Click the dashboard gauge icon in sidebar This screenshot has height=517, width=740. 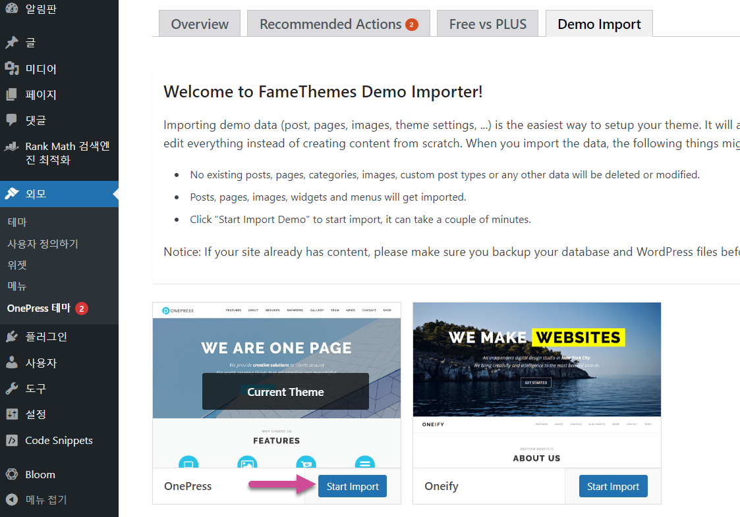(12, 7)
